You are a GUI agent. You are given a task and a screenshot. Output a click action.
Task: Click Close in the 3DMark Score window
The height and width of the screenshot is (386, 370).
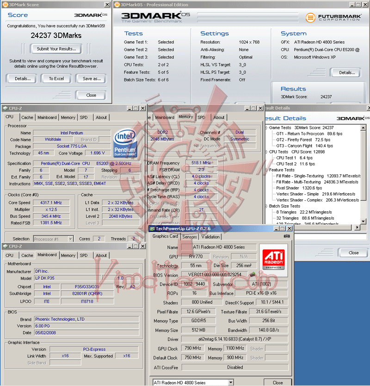[91, 95]
